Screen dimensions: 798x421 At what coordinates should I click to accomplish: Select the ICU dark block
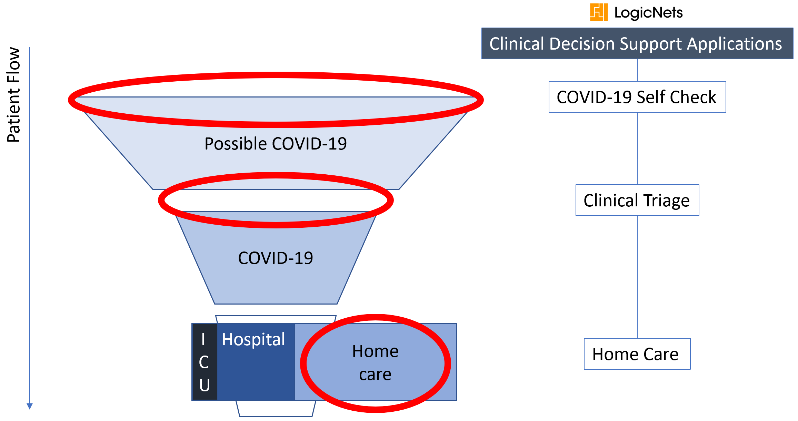[x=205, y=362]
